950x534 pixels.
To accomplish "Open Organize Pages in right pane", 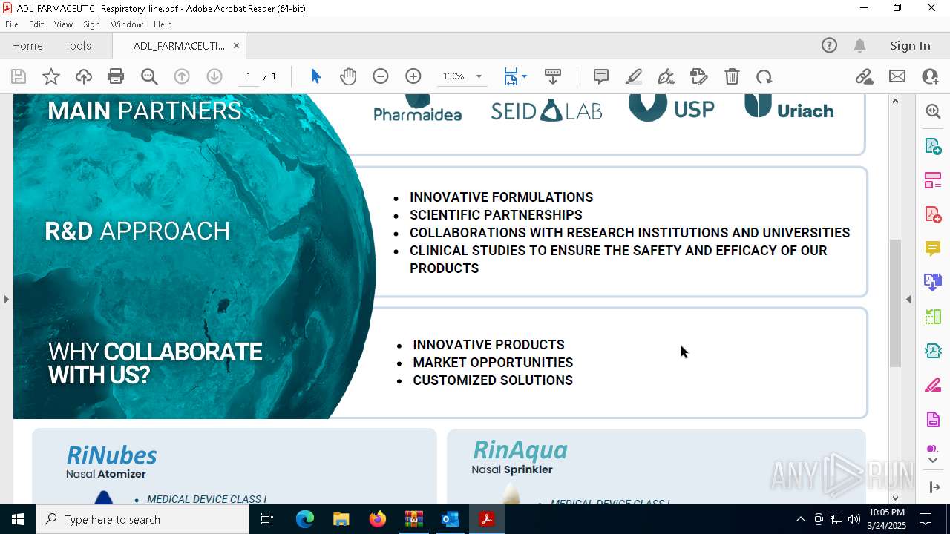I will tap(933, 180).
